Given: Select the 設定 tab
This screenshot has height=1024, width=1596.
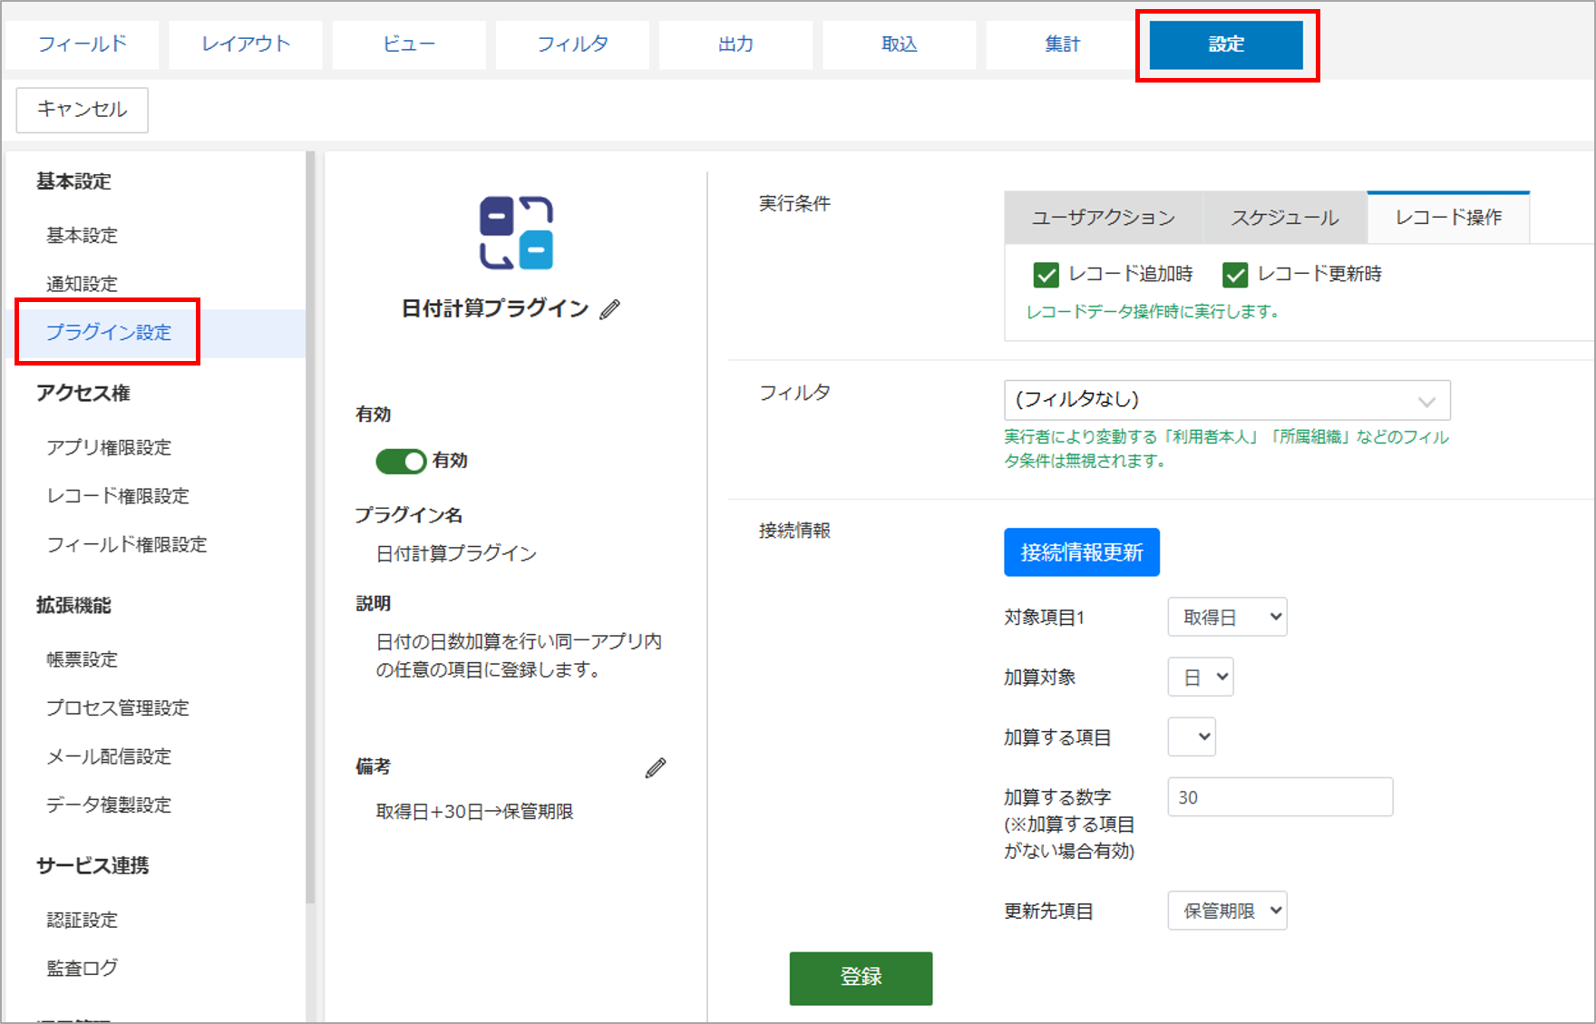Looking at the screenshot, I should (1226, 44).
